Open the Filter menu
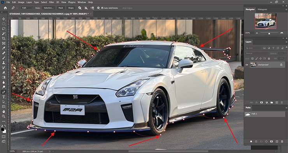Image resolution: width=288 pixels, height=153 pixels. 51,2
